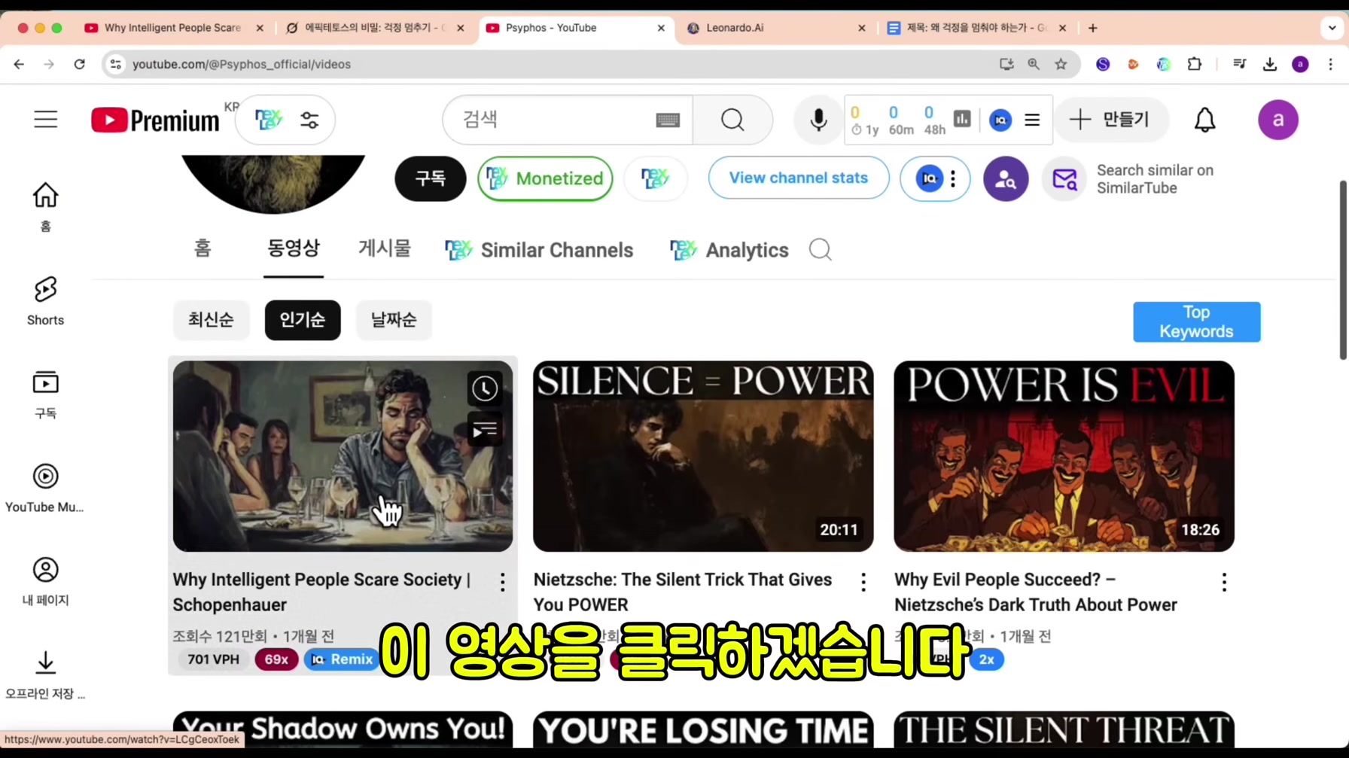Click the page vertical scrollbar
Screen dimensions: 1349x758
click(x=1343, y=269)
